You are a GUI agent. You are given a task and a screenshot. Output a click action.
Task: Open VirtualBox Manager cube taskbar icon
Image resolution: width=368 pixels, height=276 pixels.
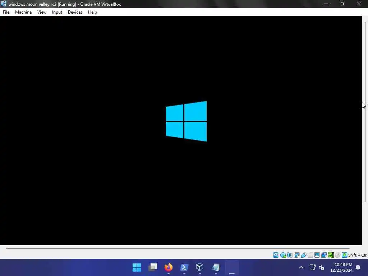pyautogui.click(x=200, y=267)
